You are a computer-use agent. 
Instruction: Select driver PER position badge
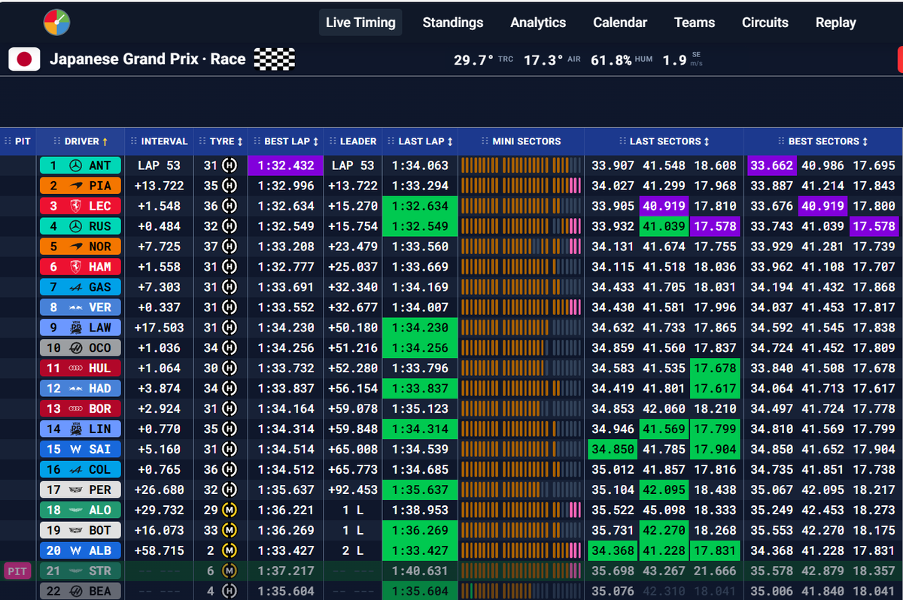coord(80,490)
